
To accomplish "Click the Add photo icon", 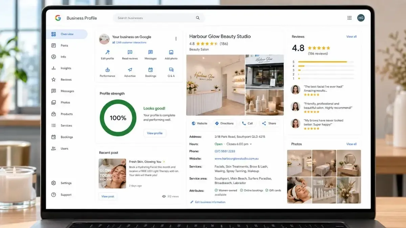I will click(x=171, y=52).
